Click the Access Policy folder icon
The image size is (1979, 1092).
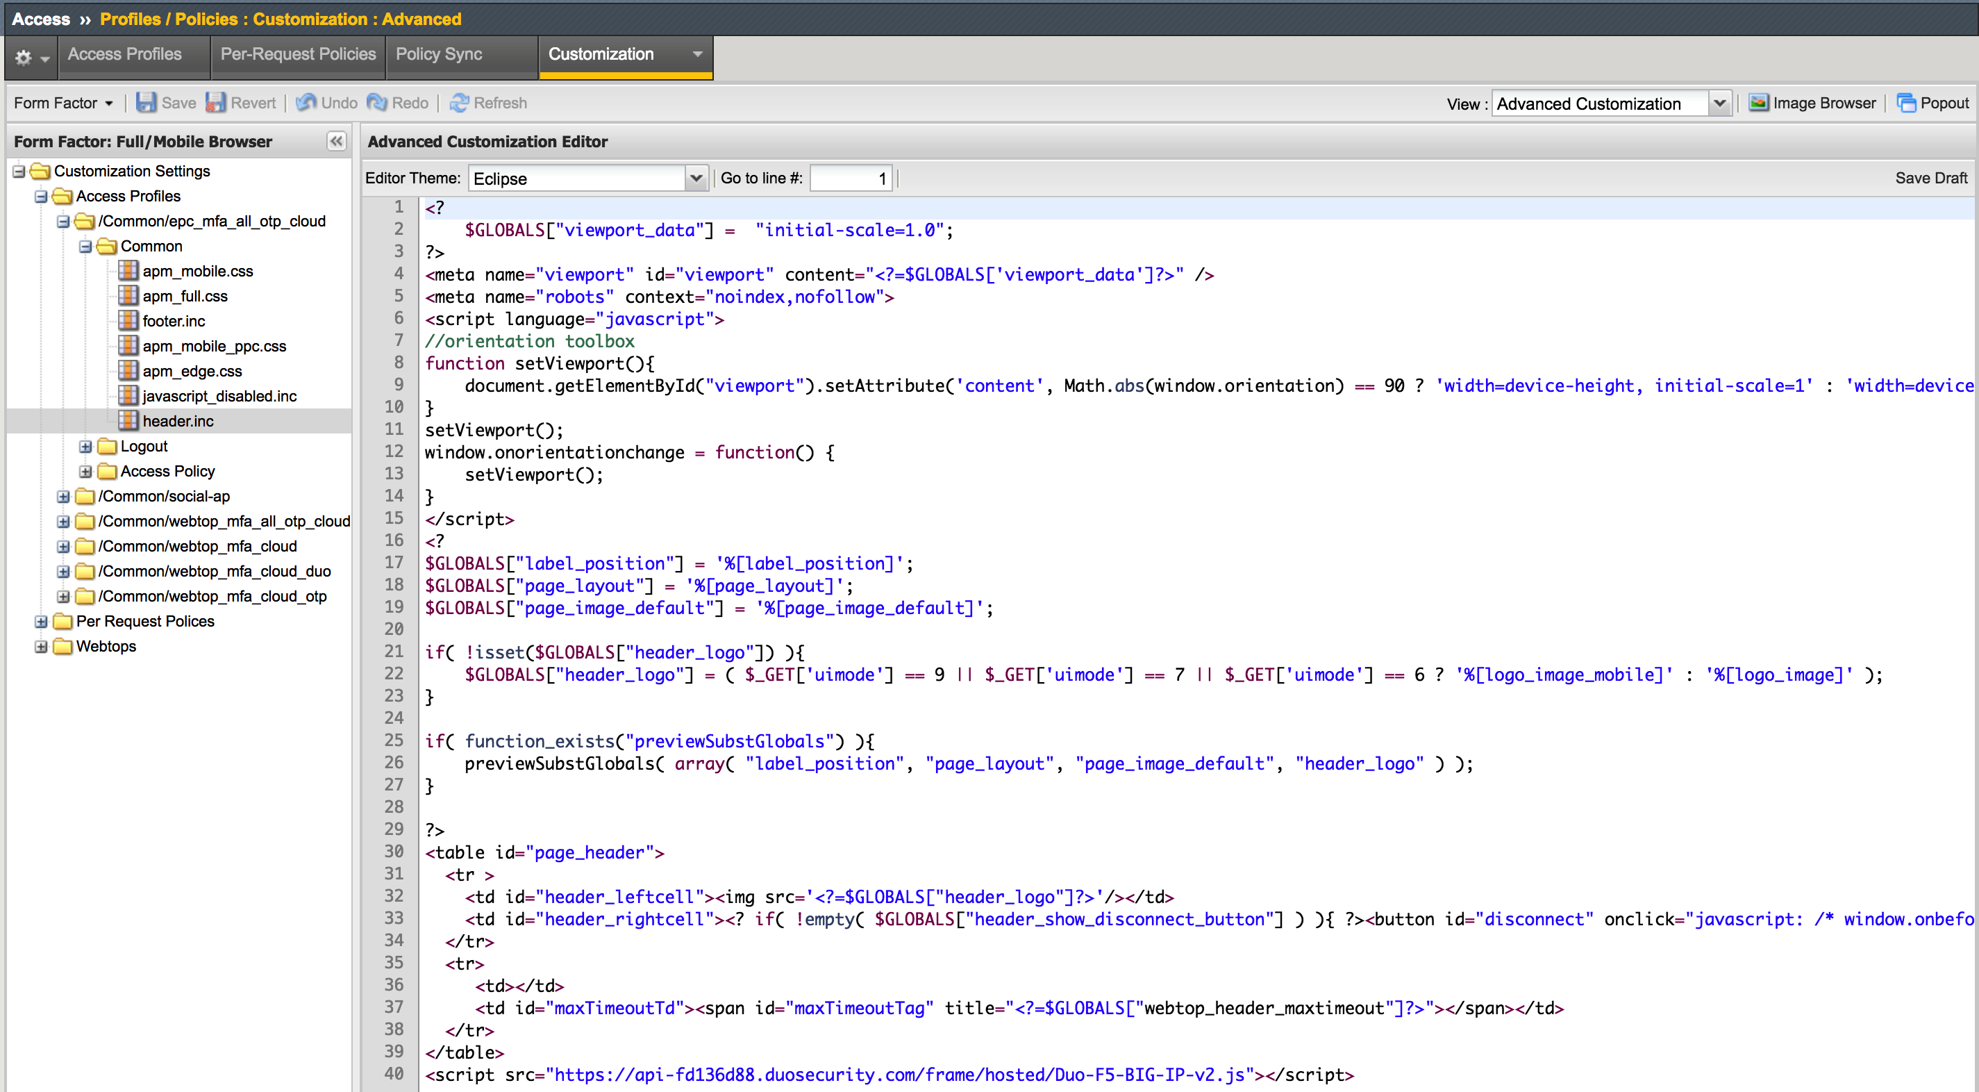click(x=107, y=471)
